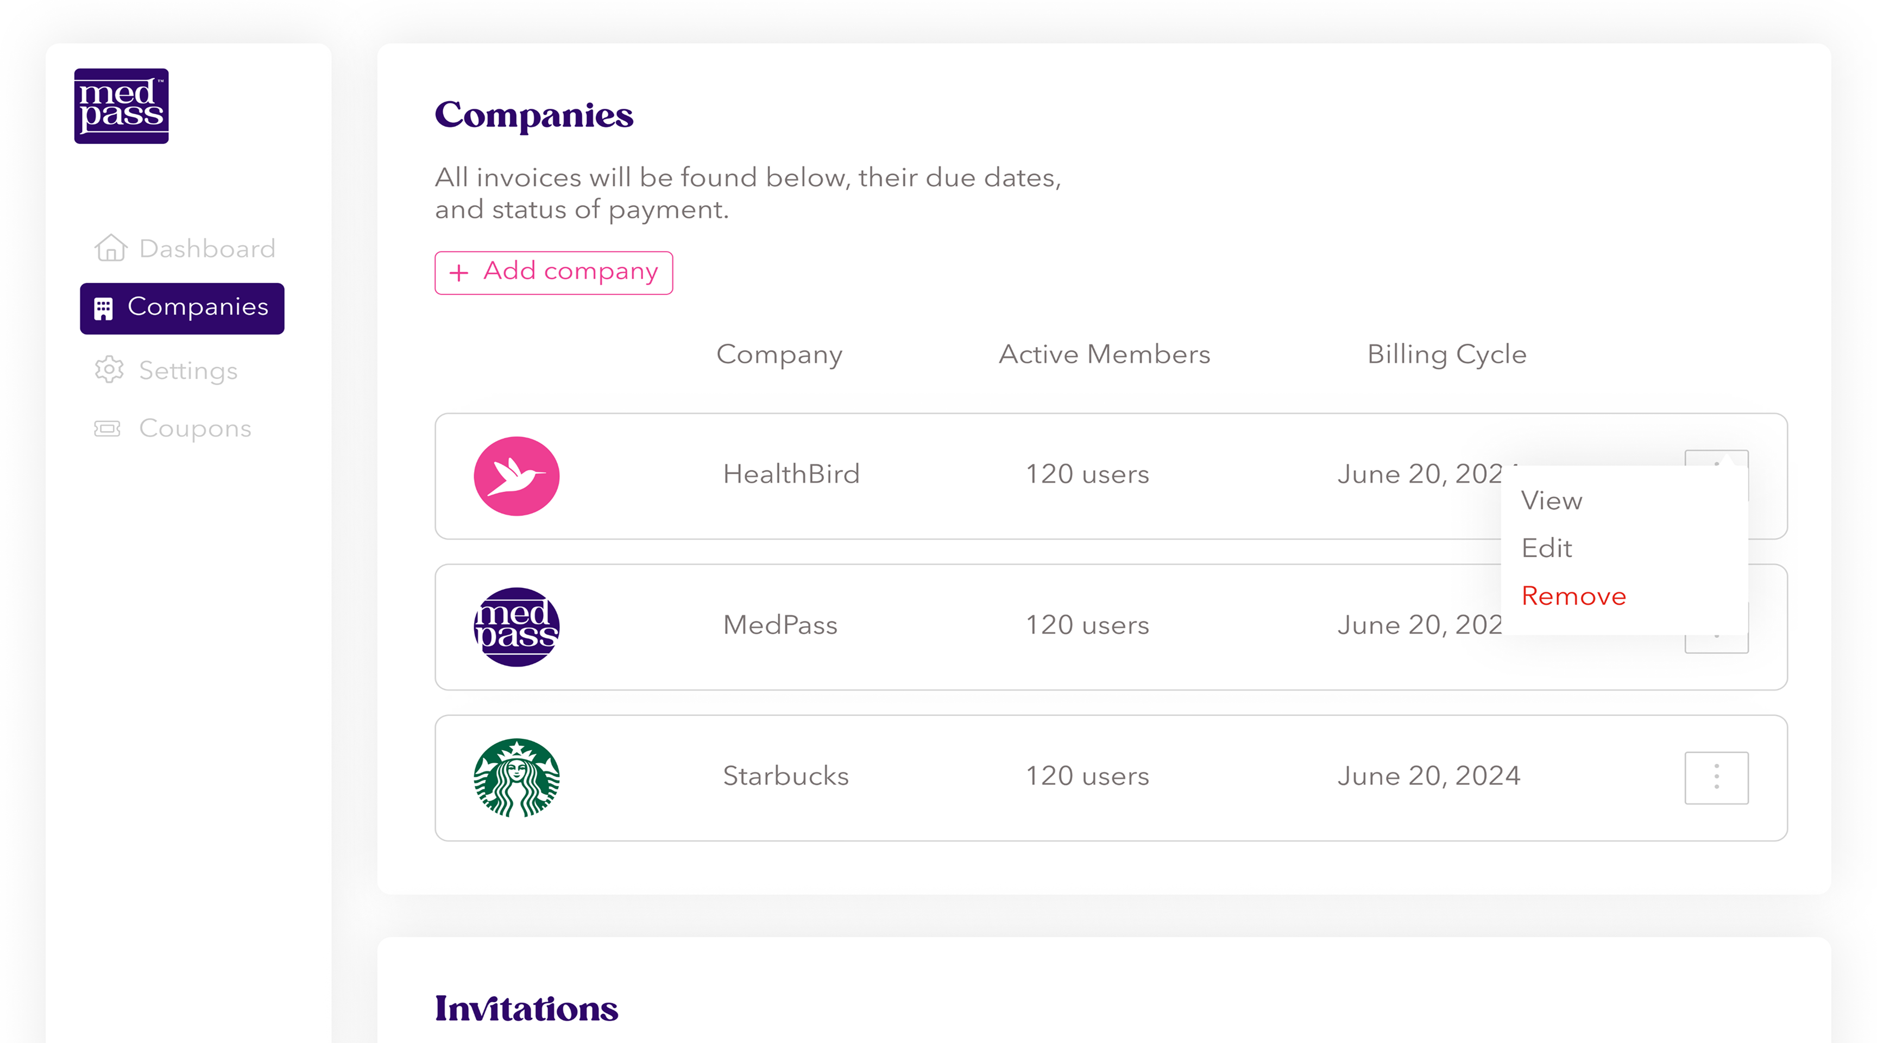Choose Edit from the context menu
Screen dimensions: 1877x1043
tap(1546, 548)
